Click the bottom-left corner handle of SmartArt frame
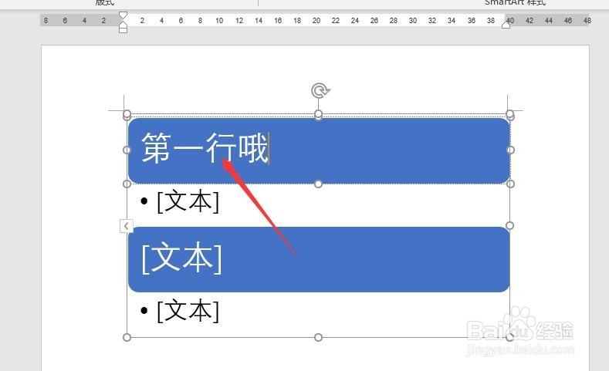This screenshot has width=609, height=371. pyautogui.click(x=127, y=337)
